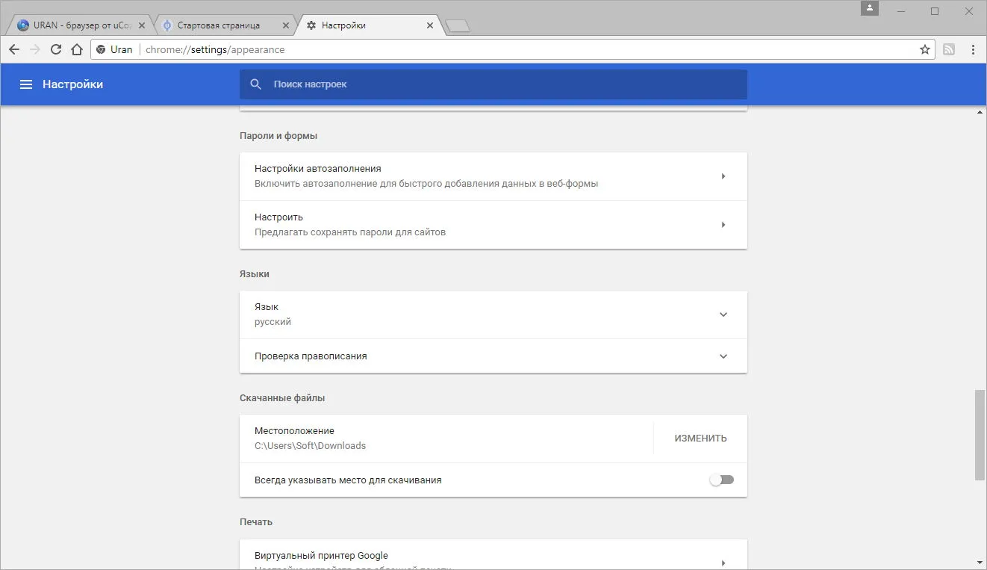Screen dimensions: 987x570
Task: Bookmark this page with the star icon
Action: (925, 49)
